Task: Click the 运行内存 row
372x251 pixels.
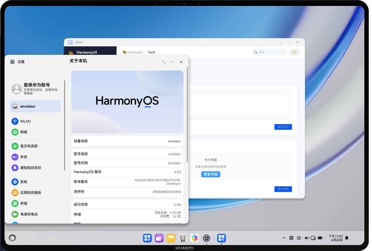Action: tap(127, 204)
